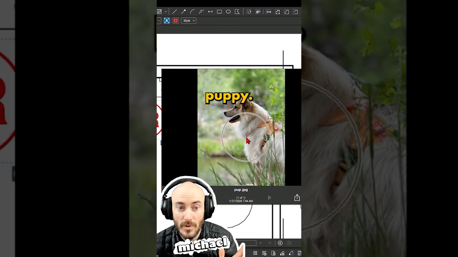Click the previous view circled arrow
Image resolution: width=458 pixels, height=257 pixels.
[280, 243]
